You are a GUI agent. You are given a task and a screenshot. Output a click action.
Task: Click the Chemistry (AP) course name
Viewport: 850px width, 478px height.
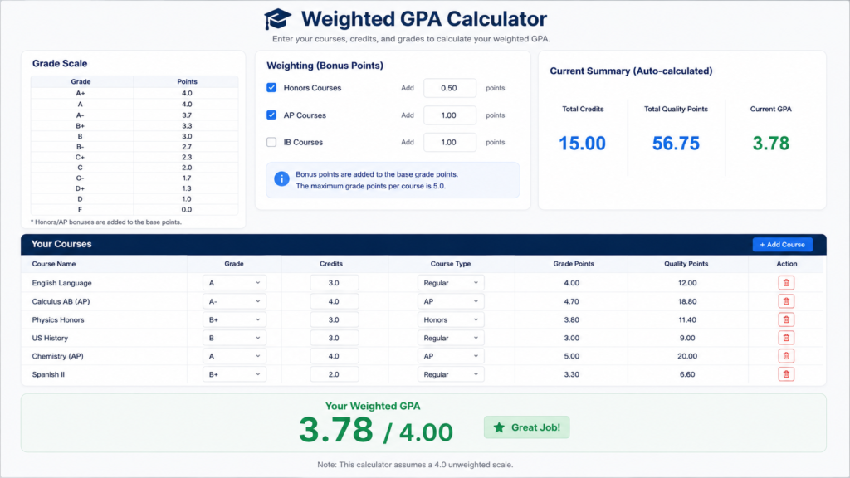pos(57,356)
